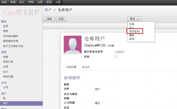
Task: Click the 用户 breadcrumb link
Action: (x=48, y=10)
